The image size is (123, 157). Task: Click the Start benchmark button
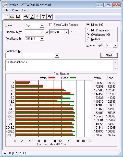(x=109, y=55)
